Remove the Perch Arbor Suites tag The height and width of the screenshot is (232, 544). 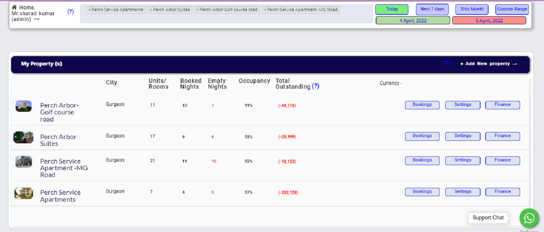(x=151, y=10)
